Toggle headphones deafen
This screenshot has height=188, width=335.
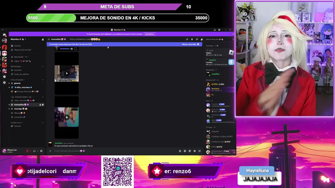34,151
